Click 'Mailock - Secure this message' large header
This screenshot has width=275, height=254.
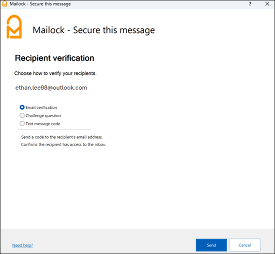point(93,30)
